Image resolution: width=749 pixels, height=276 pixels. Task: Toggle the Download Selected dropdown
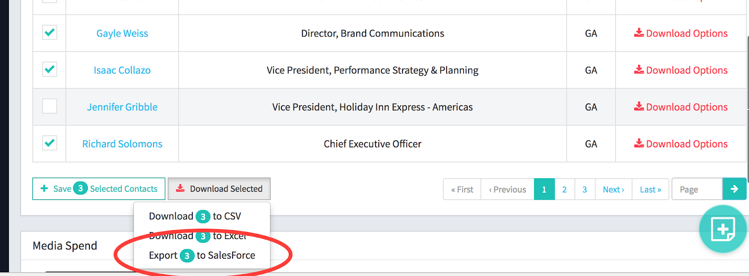pyautogui.click(x=219, y=189)
